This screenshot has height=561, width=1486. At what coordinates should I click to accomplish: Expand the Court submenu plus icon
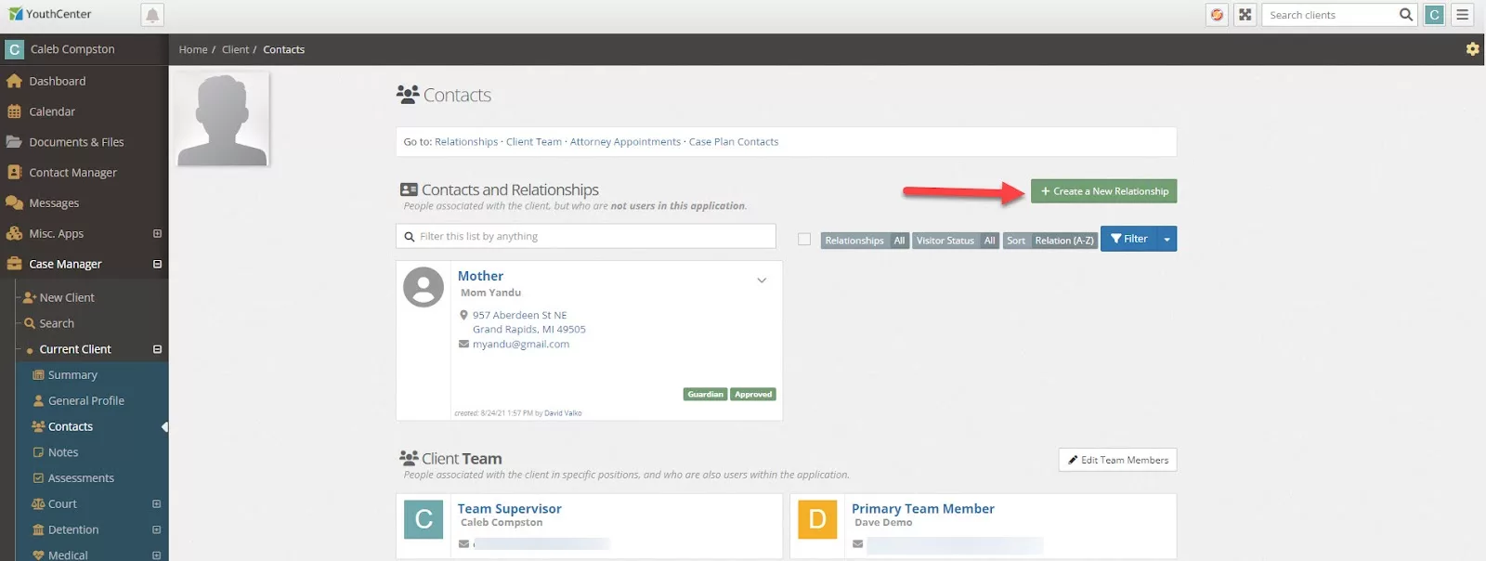tap(156, 504)
